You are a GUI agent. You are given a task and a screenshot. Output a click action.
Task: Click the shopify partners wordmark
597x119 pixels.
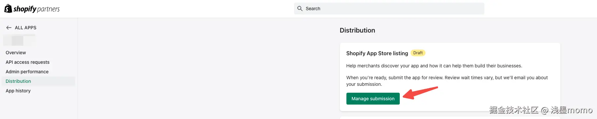tap(37, 9)
